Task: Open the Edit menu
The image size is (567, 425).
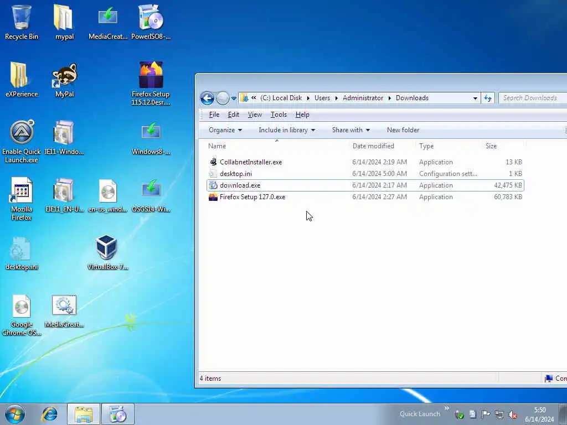Action: coord(233,115)
